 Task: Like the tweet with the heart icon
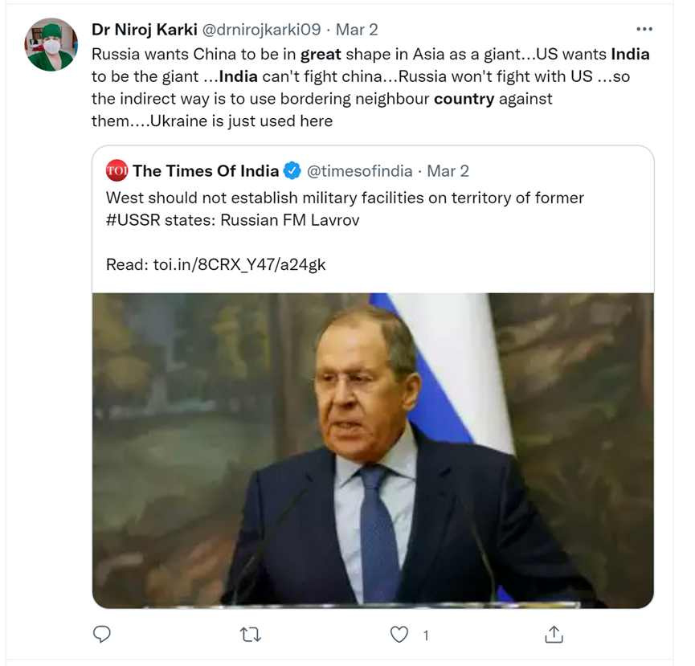point(399,635)
